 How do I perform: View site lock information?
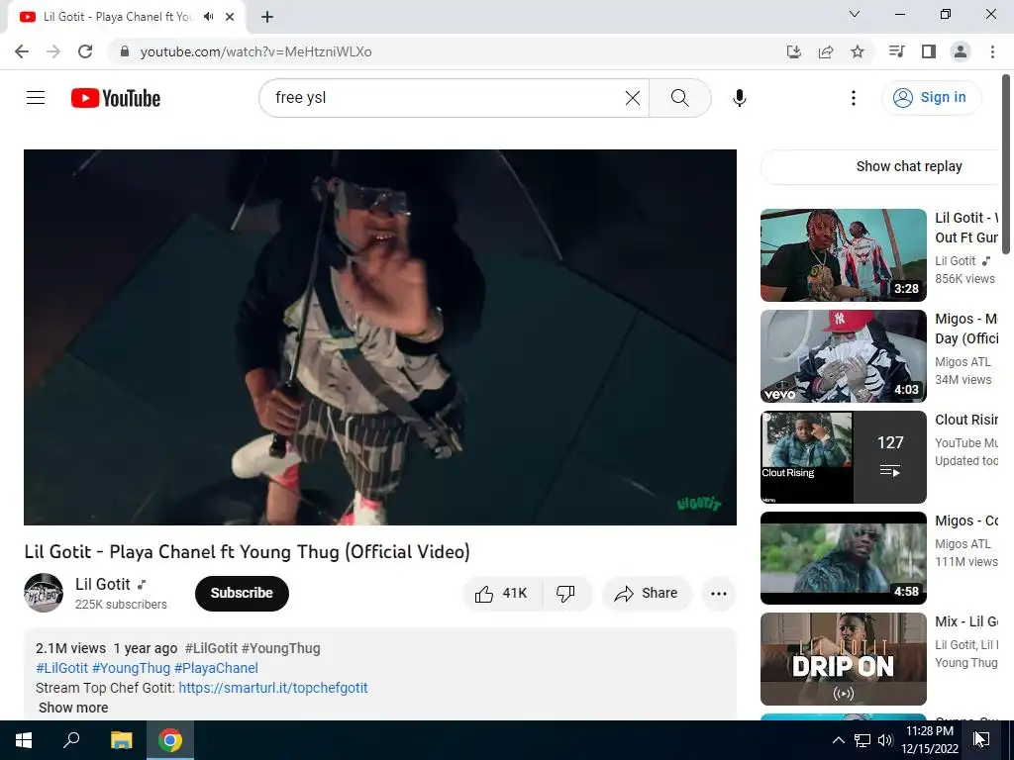tap(124, 51)
